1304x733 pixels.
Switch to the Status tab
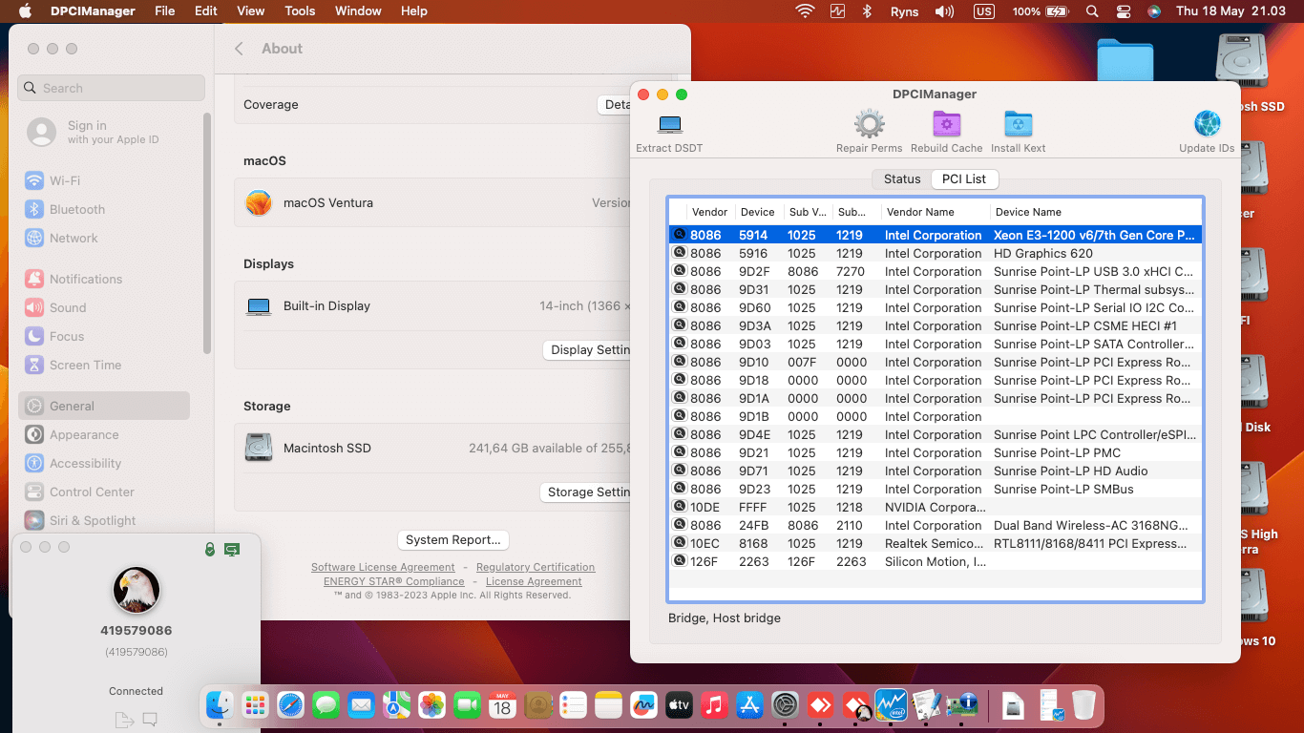pos(901,178)
